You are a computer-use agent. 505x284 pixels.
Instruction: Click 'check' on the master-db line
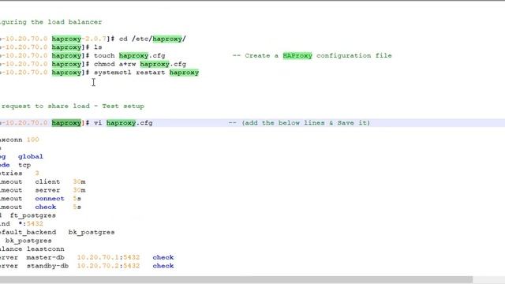pos(163,257)
